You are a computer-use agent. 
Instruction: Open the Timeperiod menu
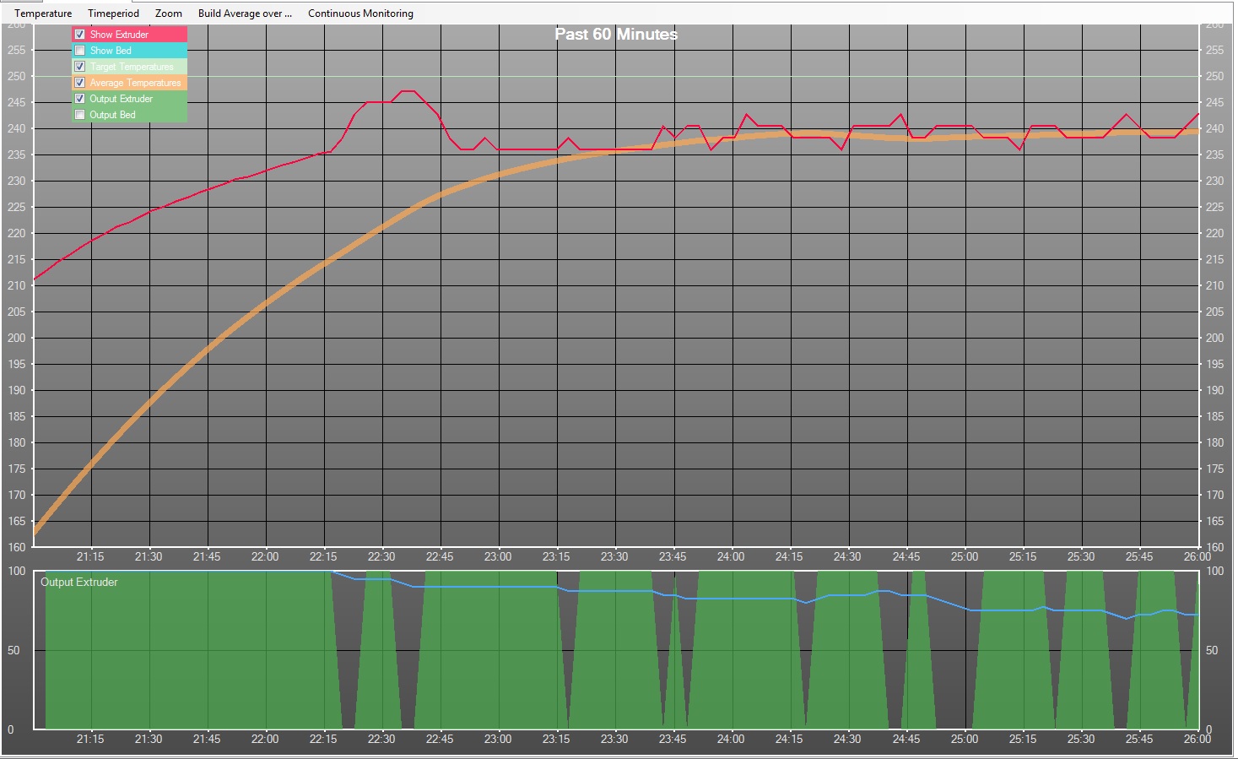[x=113, y=14]
